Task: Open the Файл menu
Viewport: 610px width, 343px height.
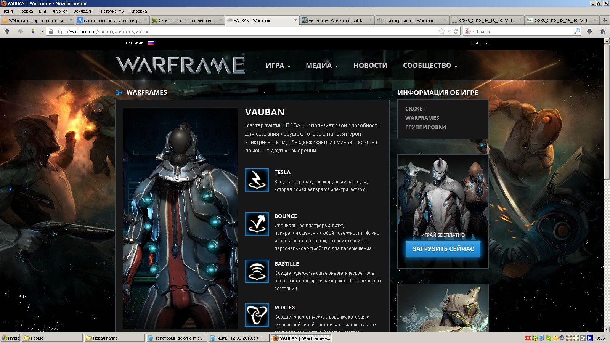Action: 8,11
